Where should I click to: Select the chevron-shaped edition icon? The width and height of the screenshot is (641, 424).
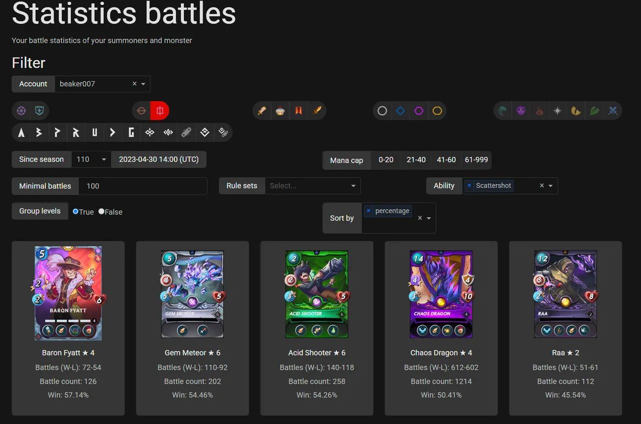coord(113,132)
